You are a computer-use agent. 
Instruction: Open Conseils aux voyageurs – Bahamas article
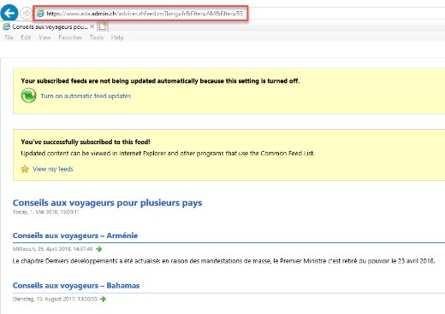[76, 285]
